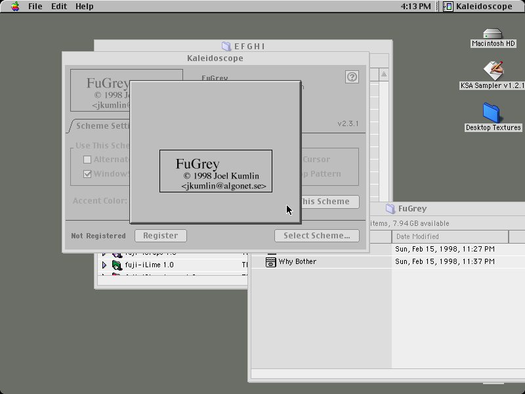The width and height of the screenshot is (525, 394).
Task: Select the KSA Sampler v1.2.1 desktop icon
Action: pos(493,70)
